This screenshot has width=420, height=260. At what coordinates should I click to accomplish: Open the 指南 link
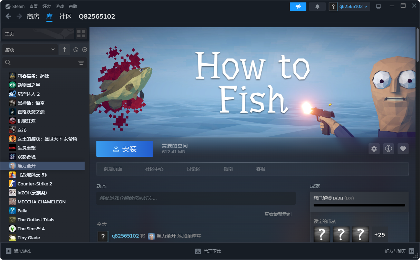[228, 169]
